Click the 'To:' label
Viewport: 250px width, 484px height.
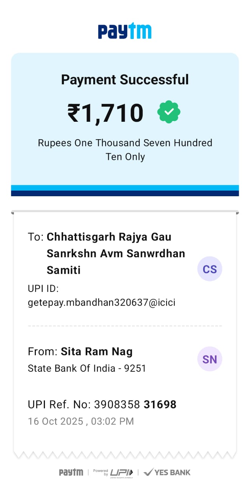point(36,237)
